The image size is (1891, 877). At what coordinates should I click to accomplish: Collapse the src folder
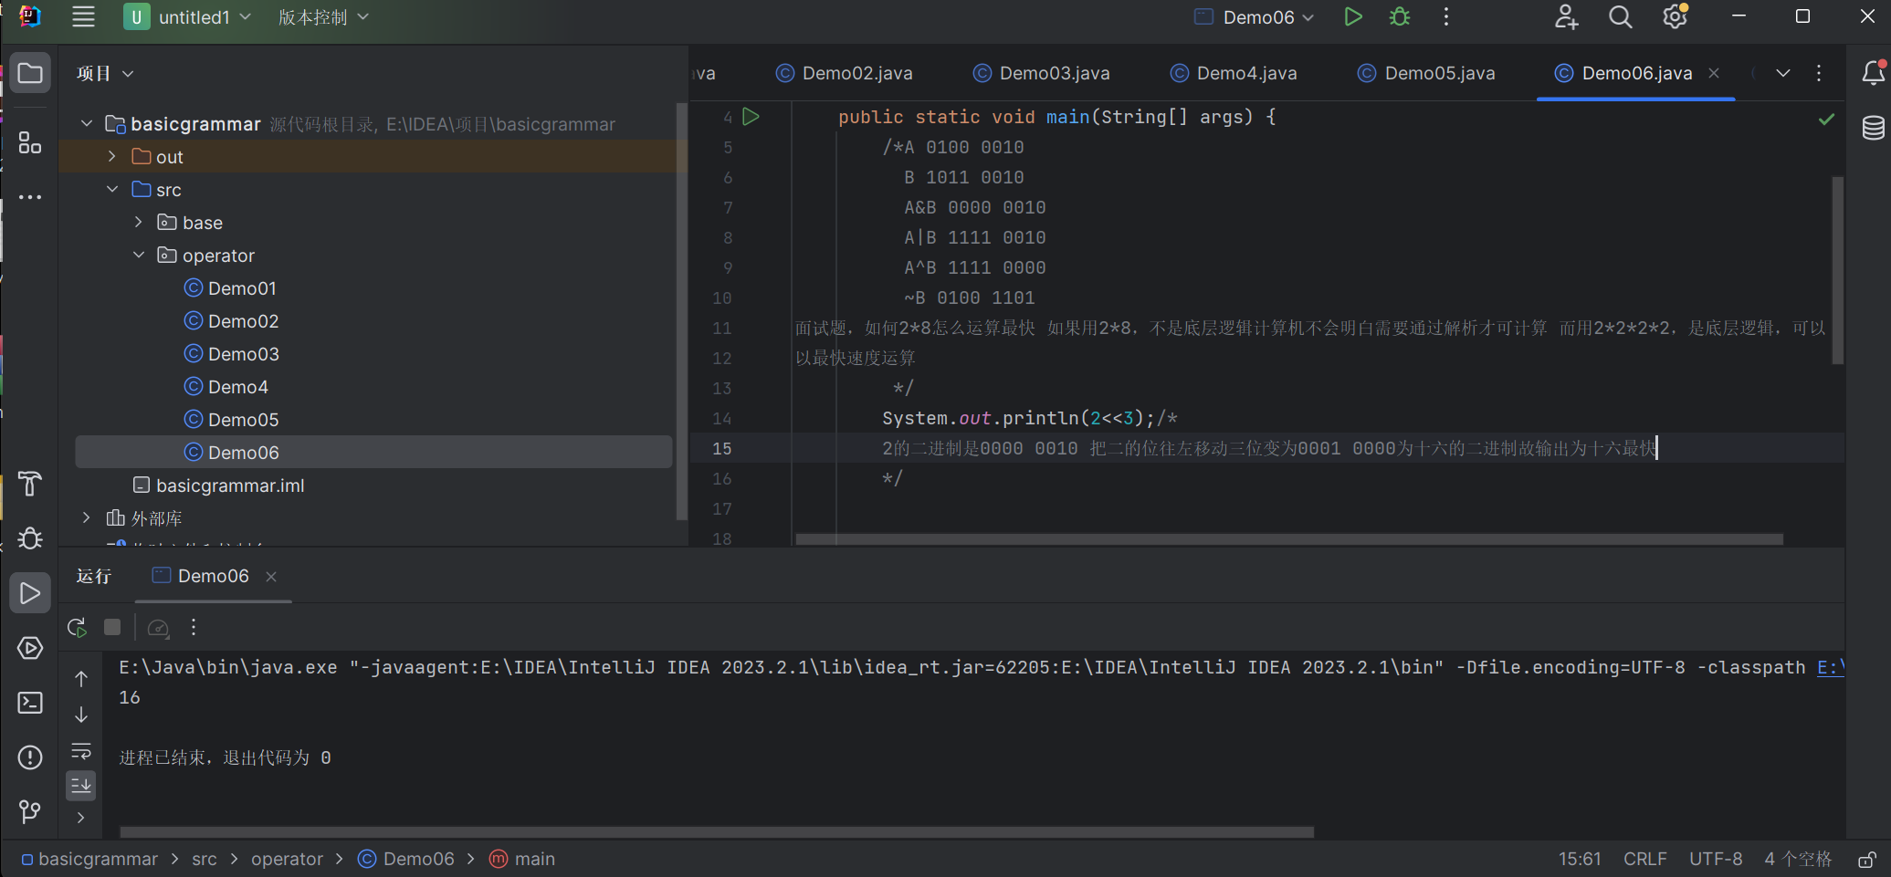tap(112, 190)
